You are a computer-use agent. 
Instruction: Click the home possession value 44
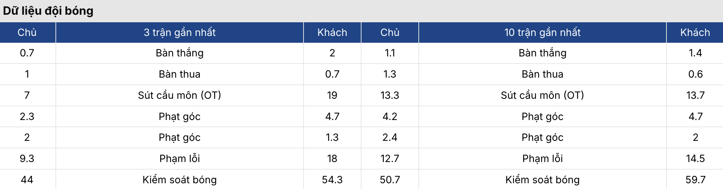click(27, 180)
